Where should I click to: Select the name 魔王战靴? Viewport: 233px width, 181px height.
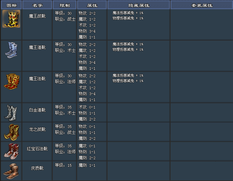(x=37, y=16)
